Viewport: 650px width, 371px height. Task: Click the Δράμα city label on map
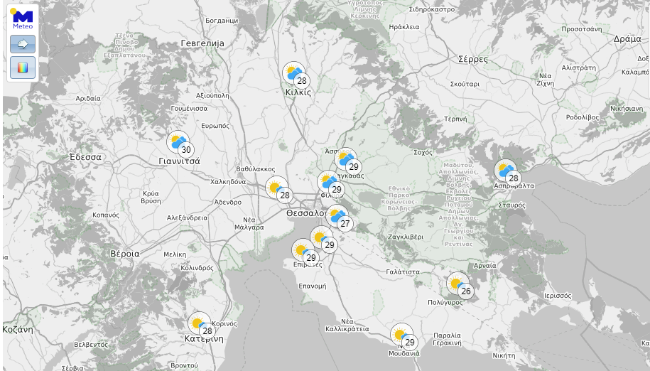pyautogui.click(x=627, y=39)
